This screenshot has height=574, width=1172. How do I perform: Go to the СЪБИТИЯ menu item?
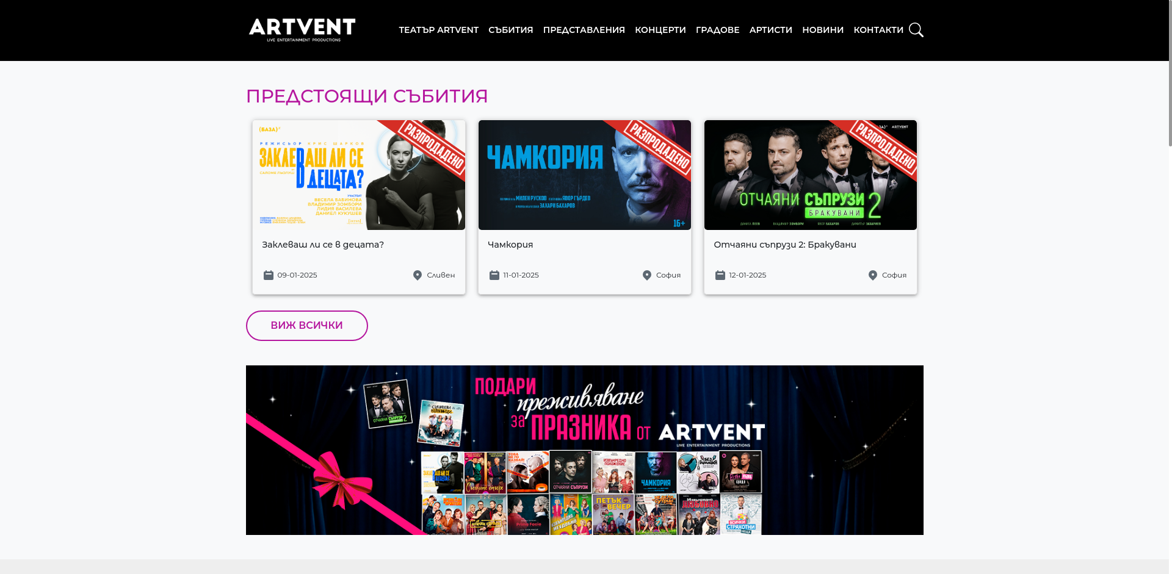point(511,30)
